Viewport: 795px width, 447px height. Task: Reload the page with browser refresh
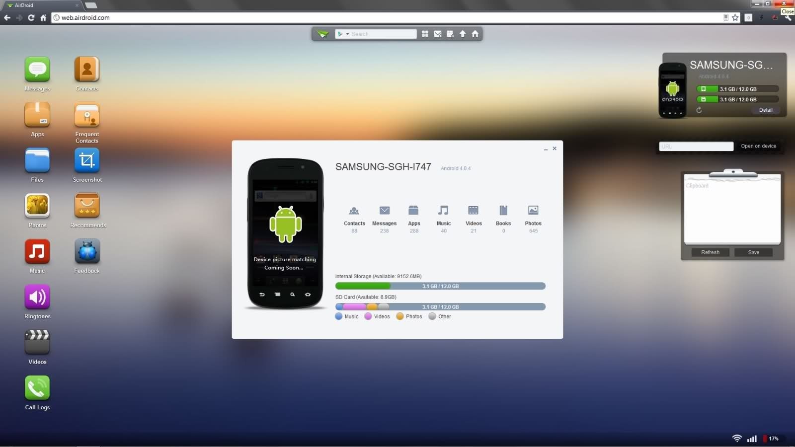tap(31, 17)
